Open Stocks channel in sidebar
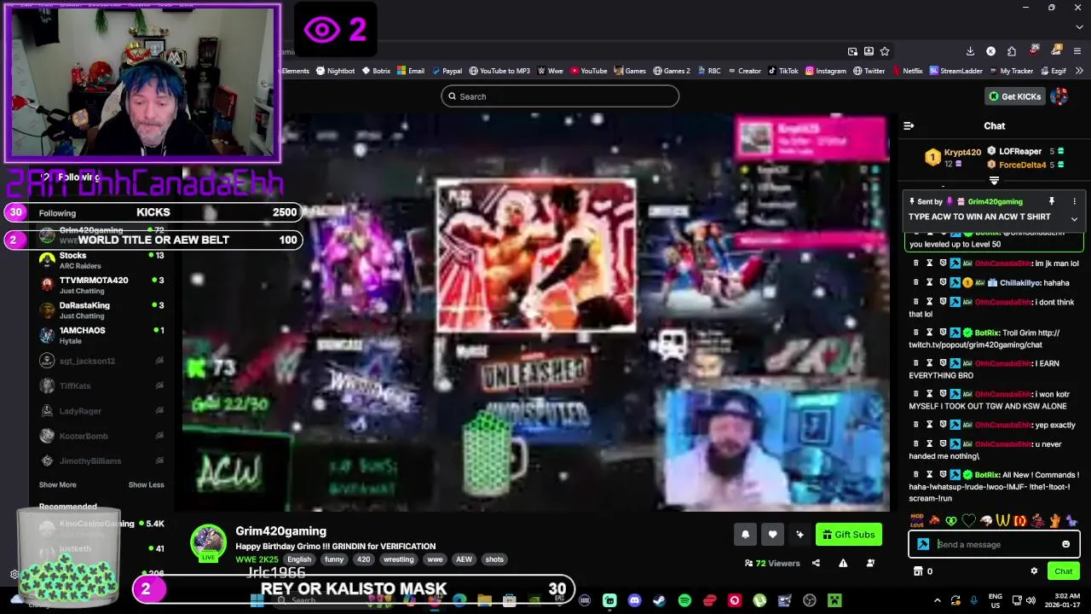Viewport: 1091px width, 614px height. coord(102,260)
